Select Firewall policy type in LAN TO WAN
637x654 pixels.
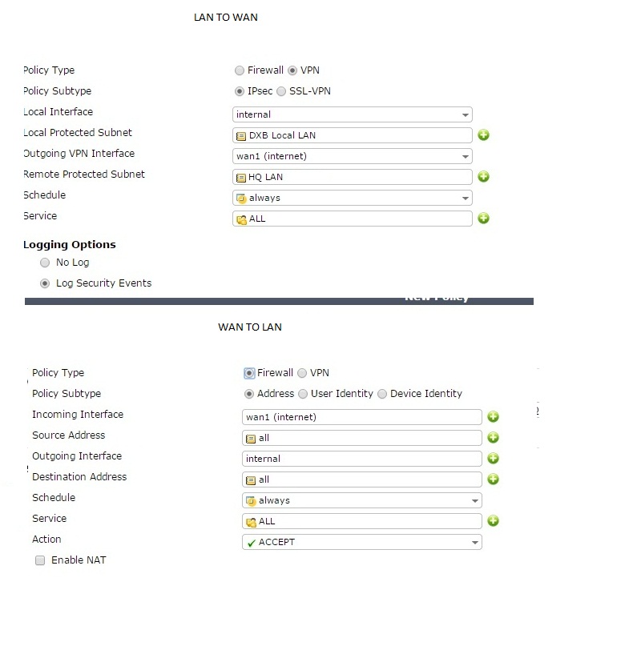pos(240,70)
